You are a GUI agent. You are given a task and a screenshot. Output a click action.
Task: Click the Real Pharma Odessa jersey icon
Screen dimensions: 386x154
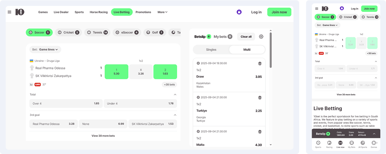[32, 68]
